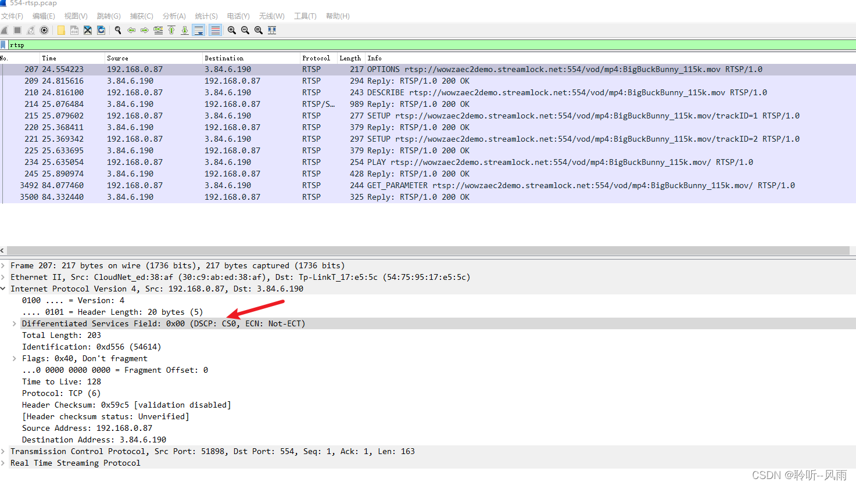Click the rtsp display filter field

point(431,45)
